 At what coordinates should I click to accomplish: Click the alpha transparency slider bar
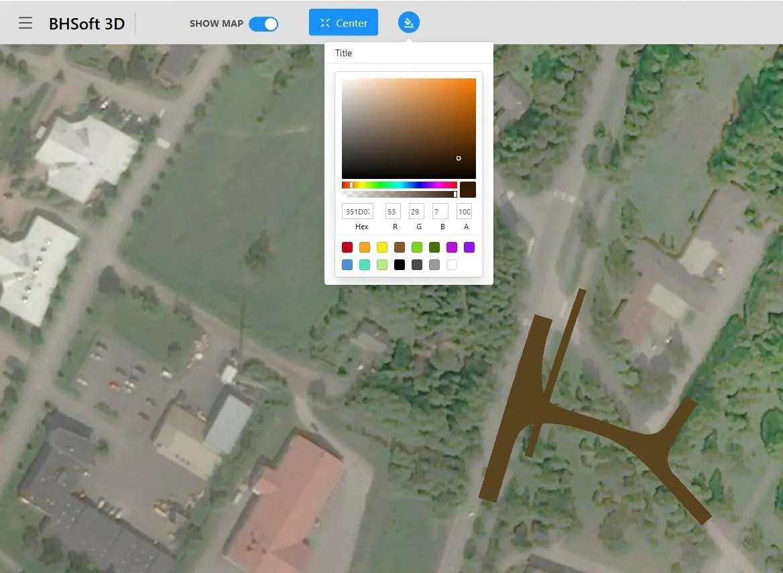[x=400, y=194]
